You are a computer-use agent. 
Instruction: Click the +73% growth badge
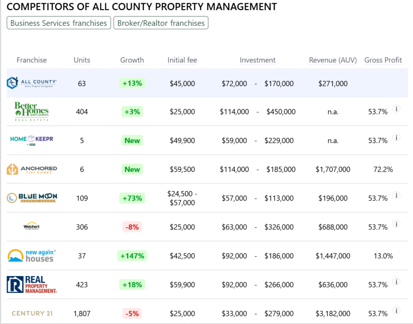132,198
